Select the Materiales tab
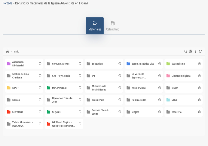Image resolution: width=208 pixels, height=146 pixels. [95, 26]
